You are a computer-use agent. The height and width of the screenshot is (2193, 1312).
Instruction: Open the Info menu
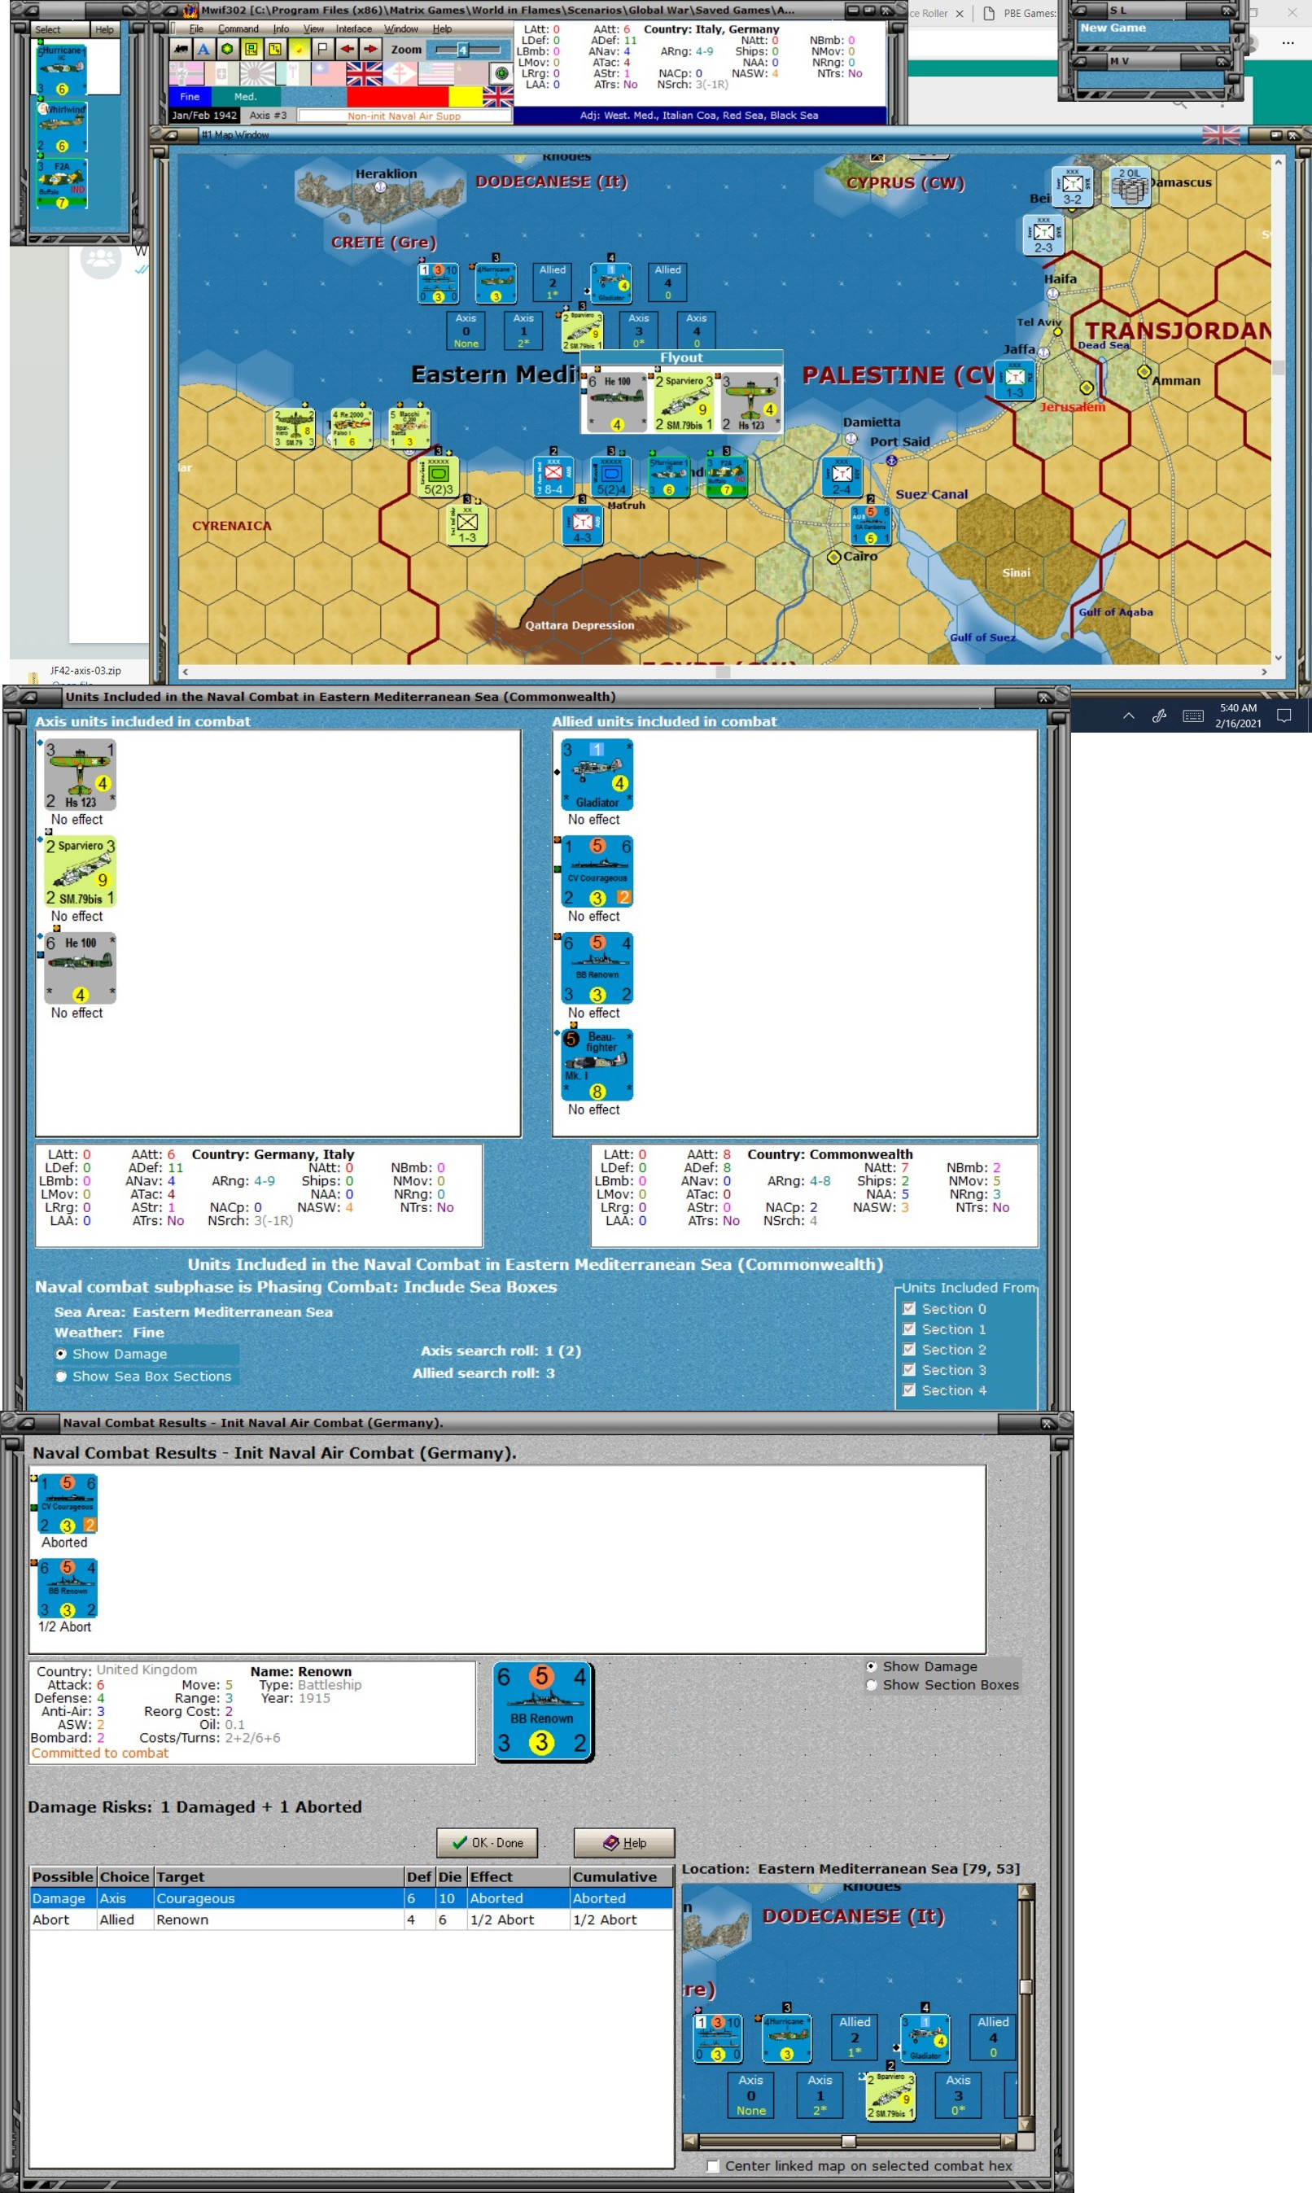tap(281, 29)
